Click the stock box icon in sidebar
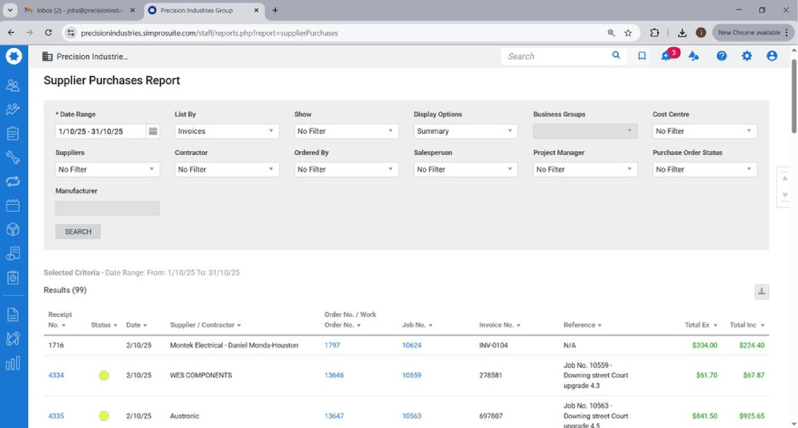Image resolution: width=798 pixels, height=428 pixels. (13, 229)
